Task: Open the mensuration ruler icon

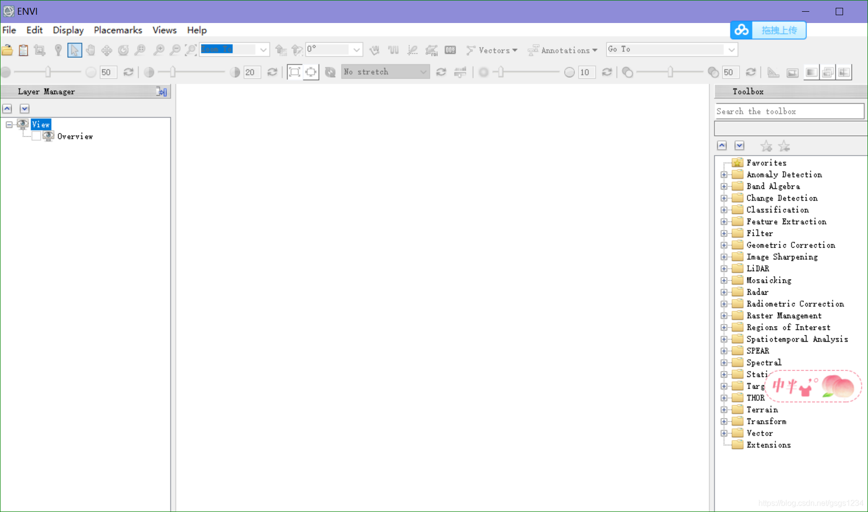Action: tap(773, 72)
